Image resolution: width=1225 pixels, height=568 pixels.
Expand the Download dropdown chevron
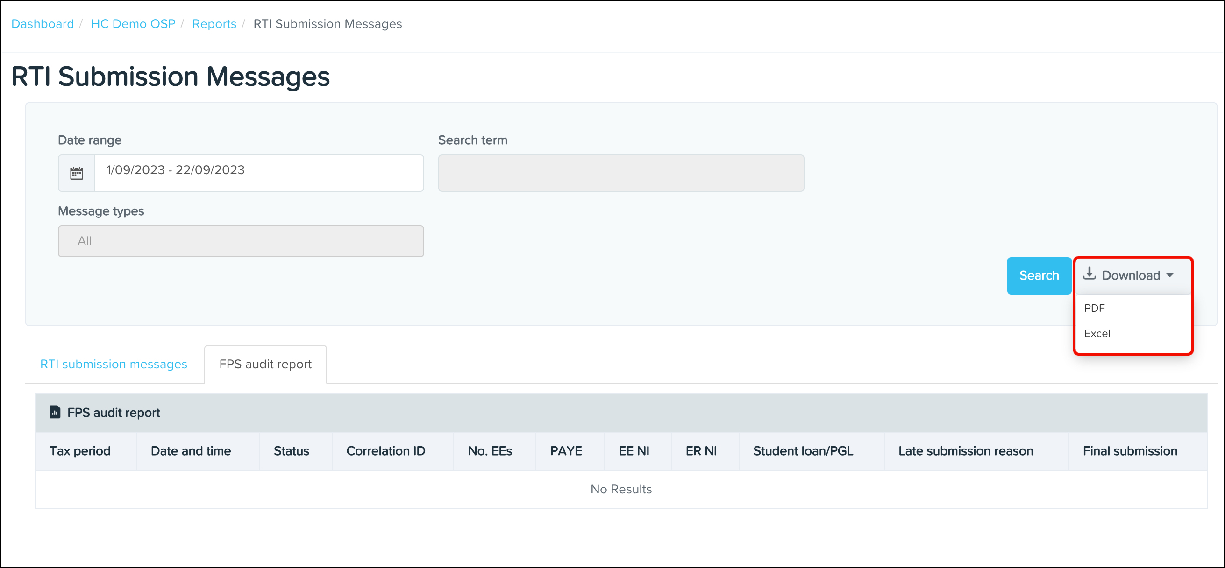(1170, 274)
